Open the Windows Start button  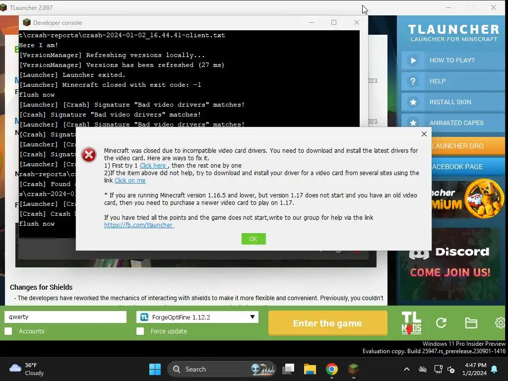[x=155, y=369]
